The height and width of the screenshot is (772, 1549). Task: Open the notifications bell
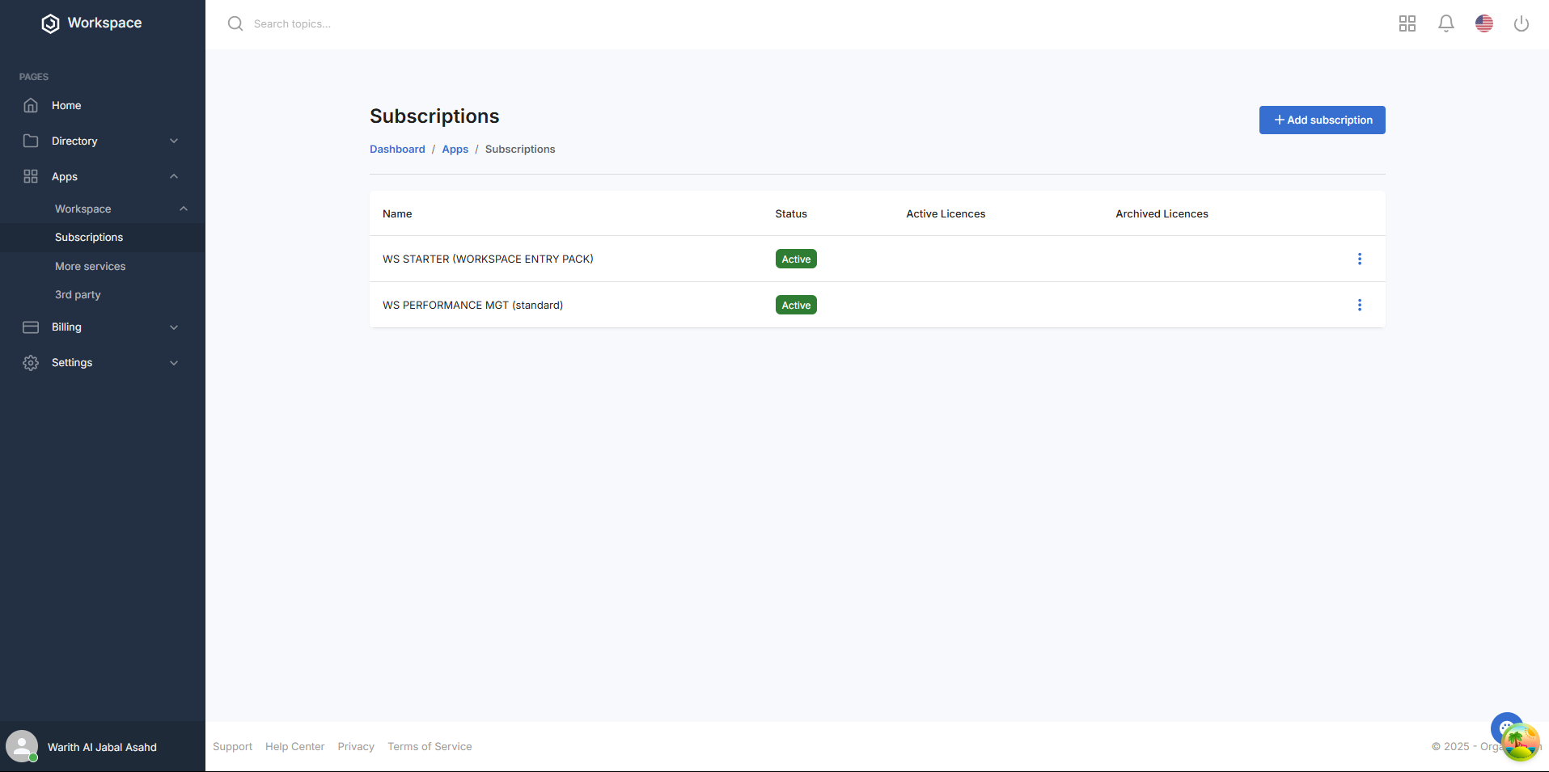click(1446, 23)
